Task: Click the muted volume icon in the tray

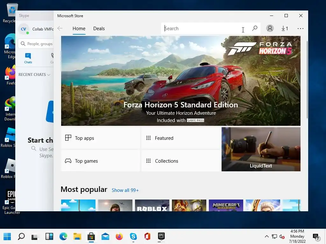Action: click(x=282, y=236)
